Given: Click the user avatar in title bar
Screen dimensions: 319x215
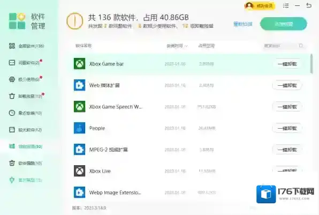Looking at the screenshot, I should point(249,6).
